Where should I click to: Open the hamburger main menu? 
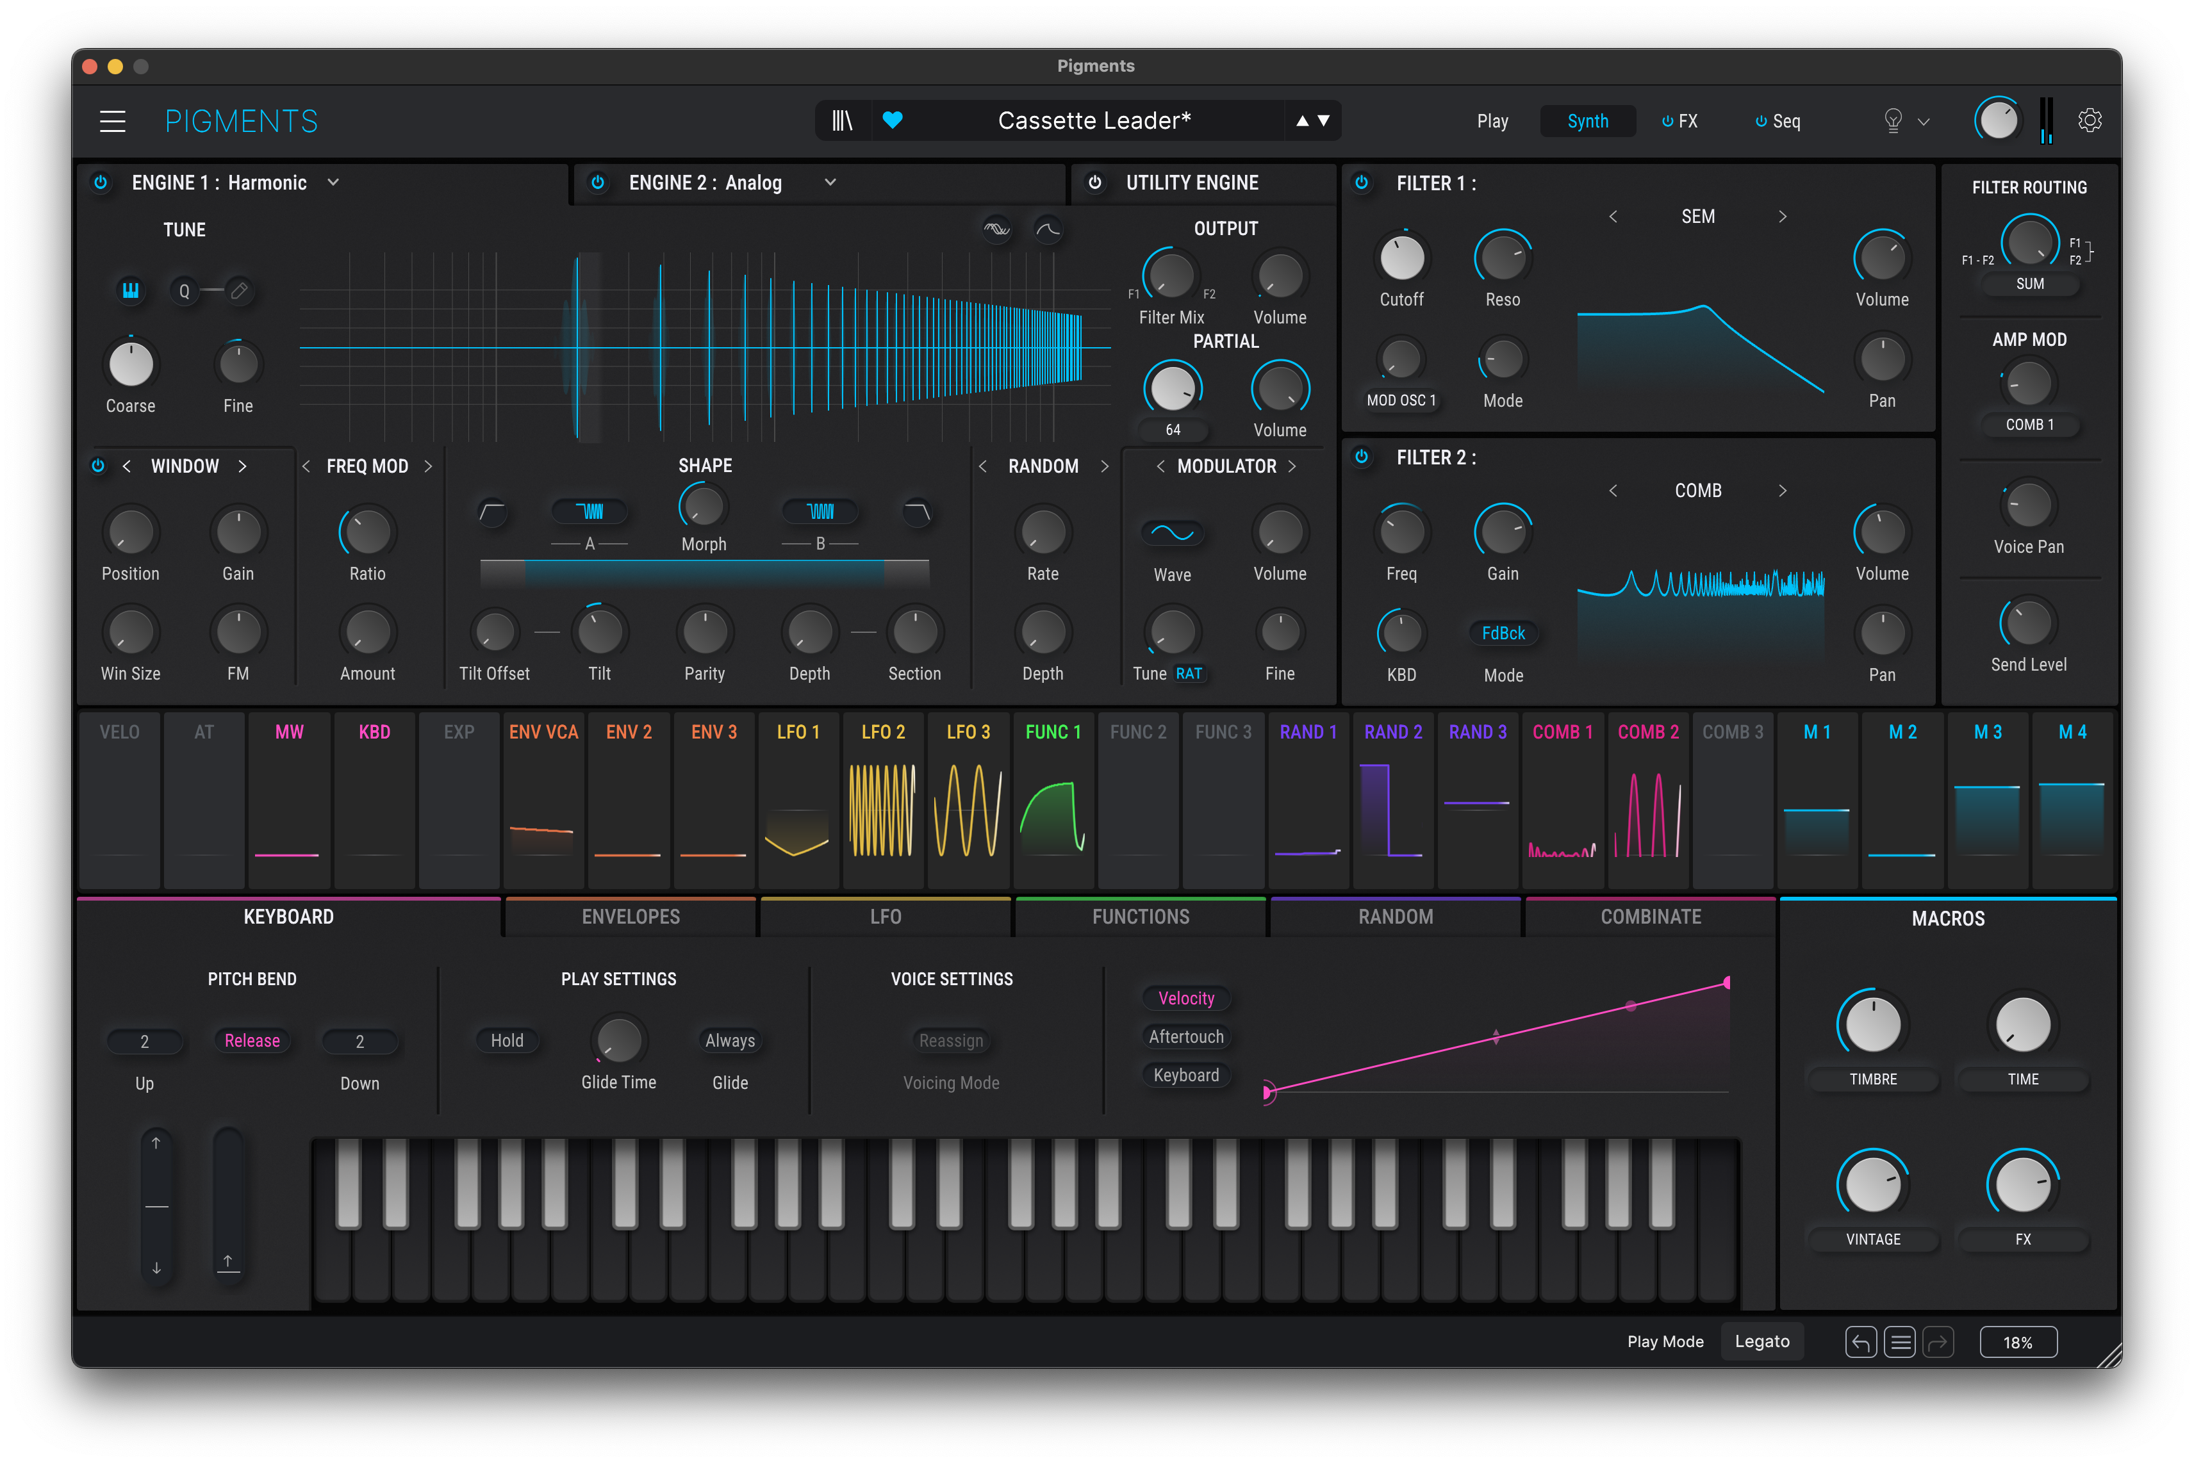113,121
